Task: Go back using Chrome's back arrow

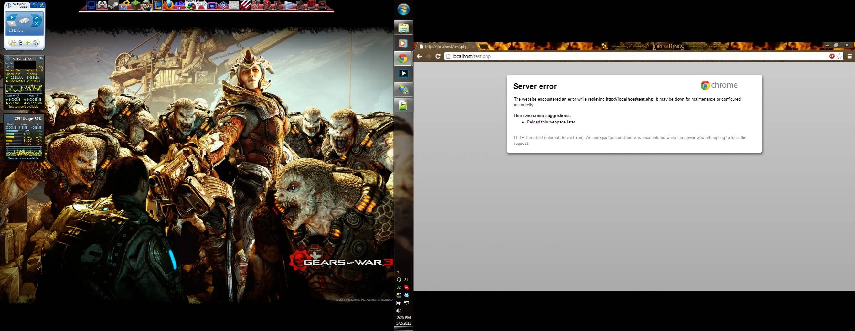Action: click(x=419, y=56)
